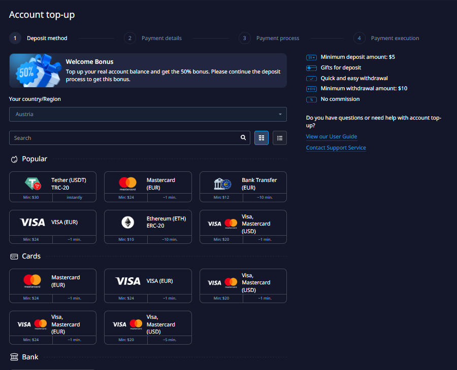457x370 pixels.
Task: Click the Cards section heading
Action: [x=31, y=256]
